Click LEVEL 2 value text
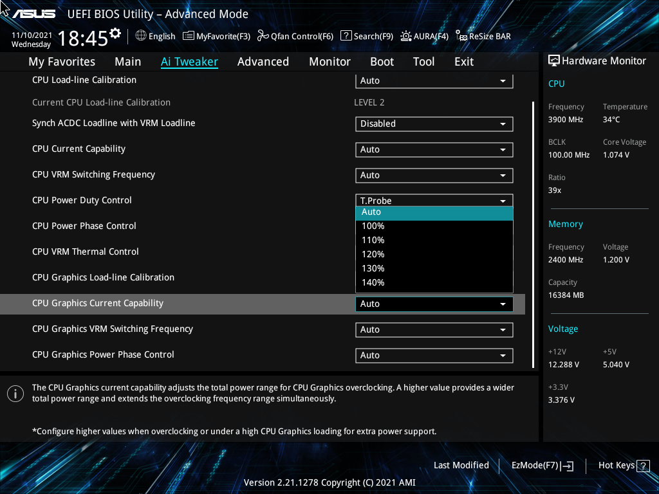This screenshot has height=494, width=659. point(369,102)
